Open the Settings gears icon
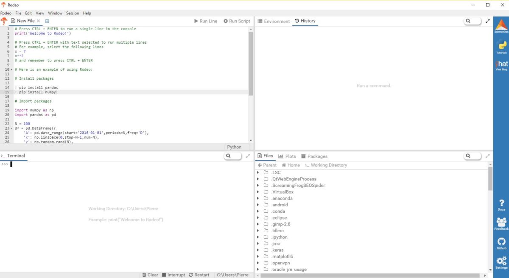Image resolution: width=509 pixels, height=278 pixels. [x=501, y=263]
